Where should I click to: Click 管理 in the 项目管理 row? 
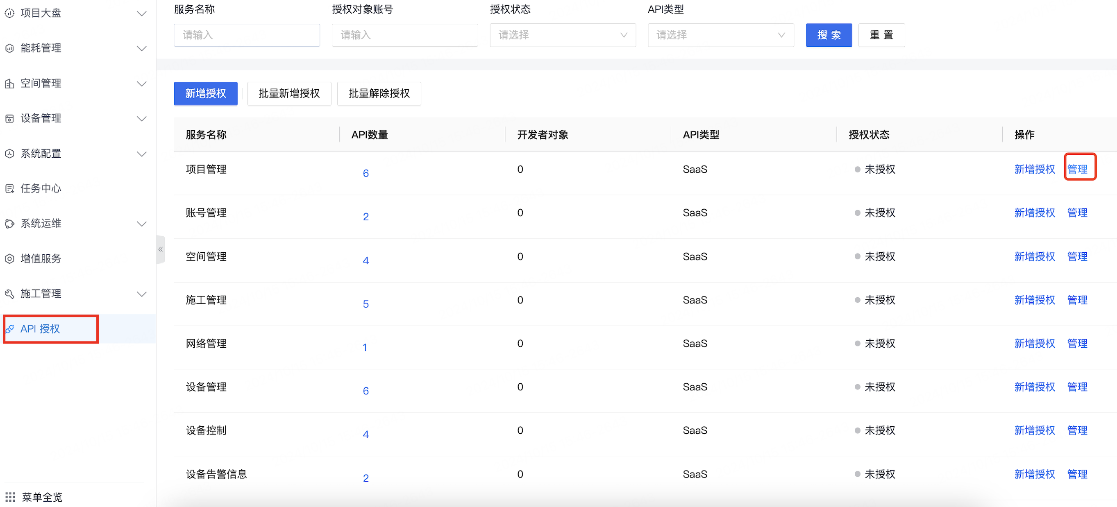coord(1077,170)
